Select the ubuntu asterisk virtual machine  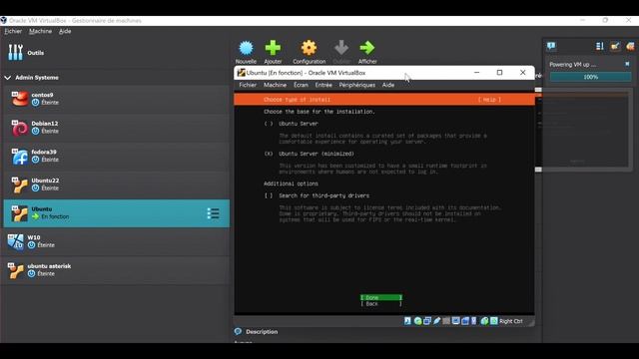[117, 270]
